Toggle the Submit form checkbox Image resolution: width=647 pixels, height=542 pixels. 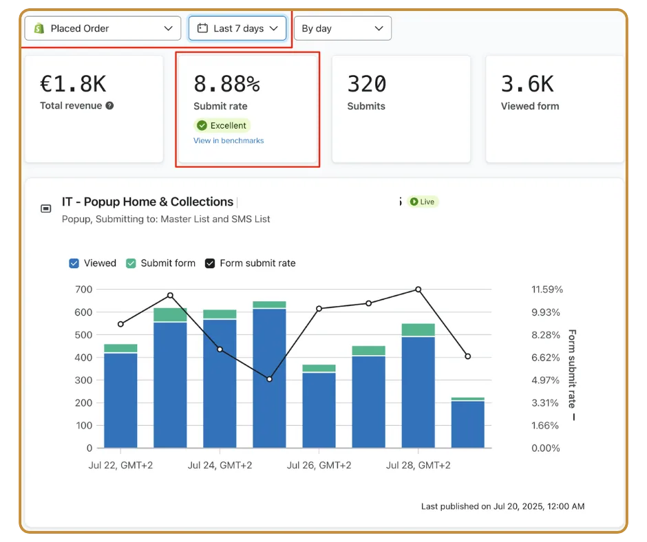coord(131,263)
